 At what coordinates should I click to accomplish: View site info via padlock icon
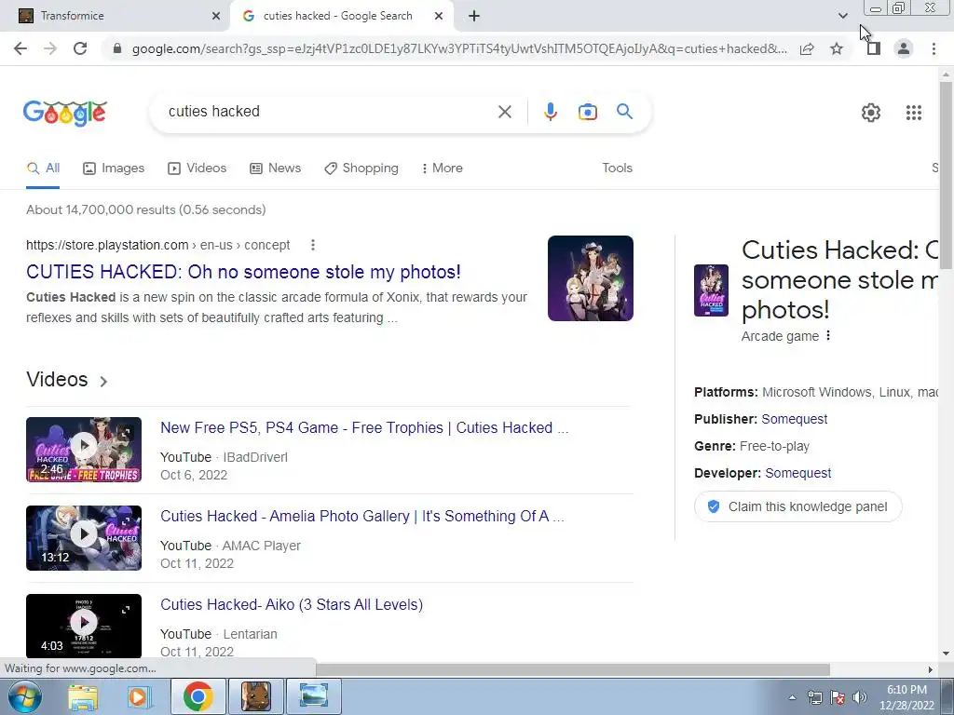click(117, 48)
